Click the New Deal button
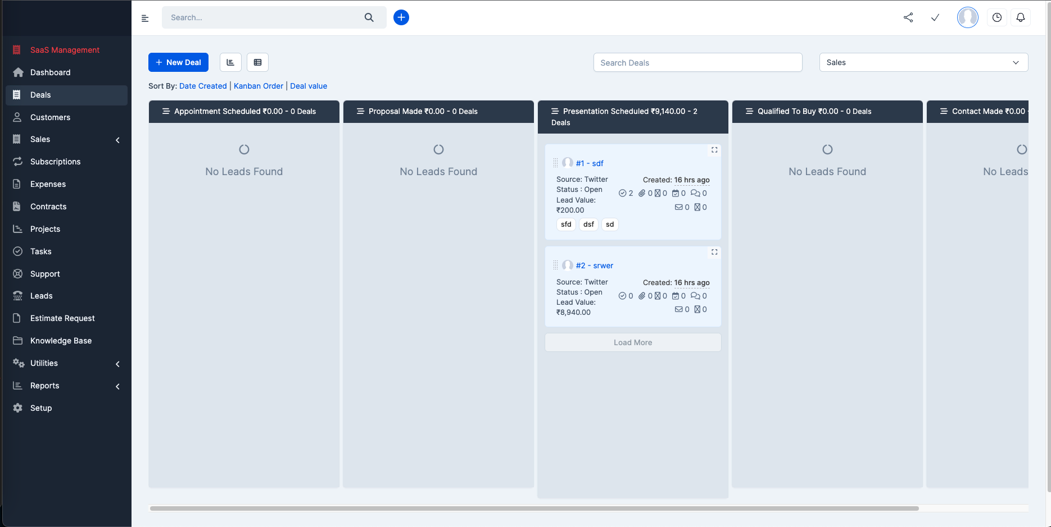1051x527 pixels. pos(178,62)
